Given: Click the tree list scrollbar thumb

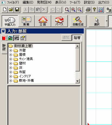Looking at the screenshot, I should coord(77,60).
